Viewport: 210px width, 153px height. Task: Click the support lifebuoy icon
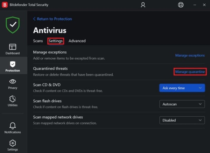181,5
